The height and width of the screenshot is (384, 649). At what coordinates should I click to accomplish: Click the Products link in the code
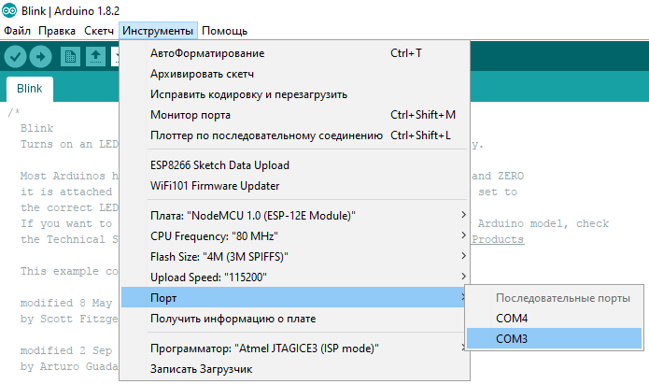click(498, 239)
